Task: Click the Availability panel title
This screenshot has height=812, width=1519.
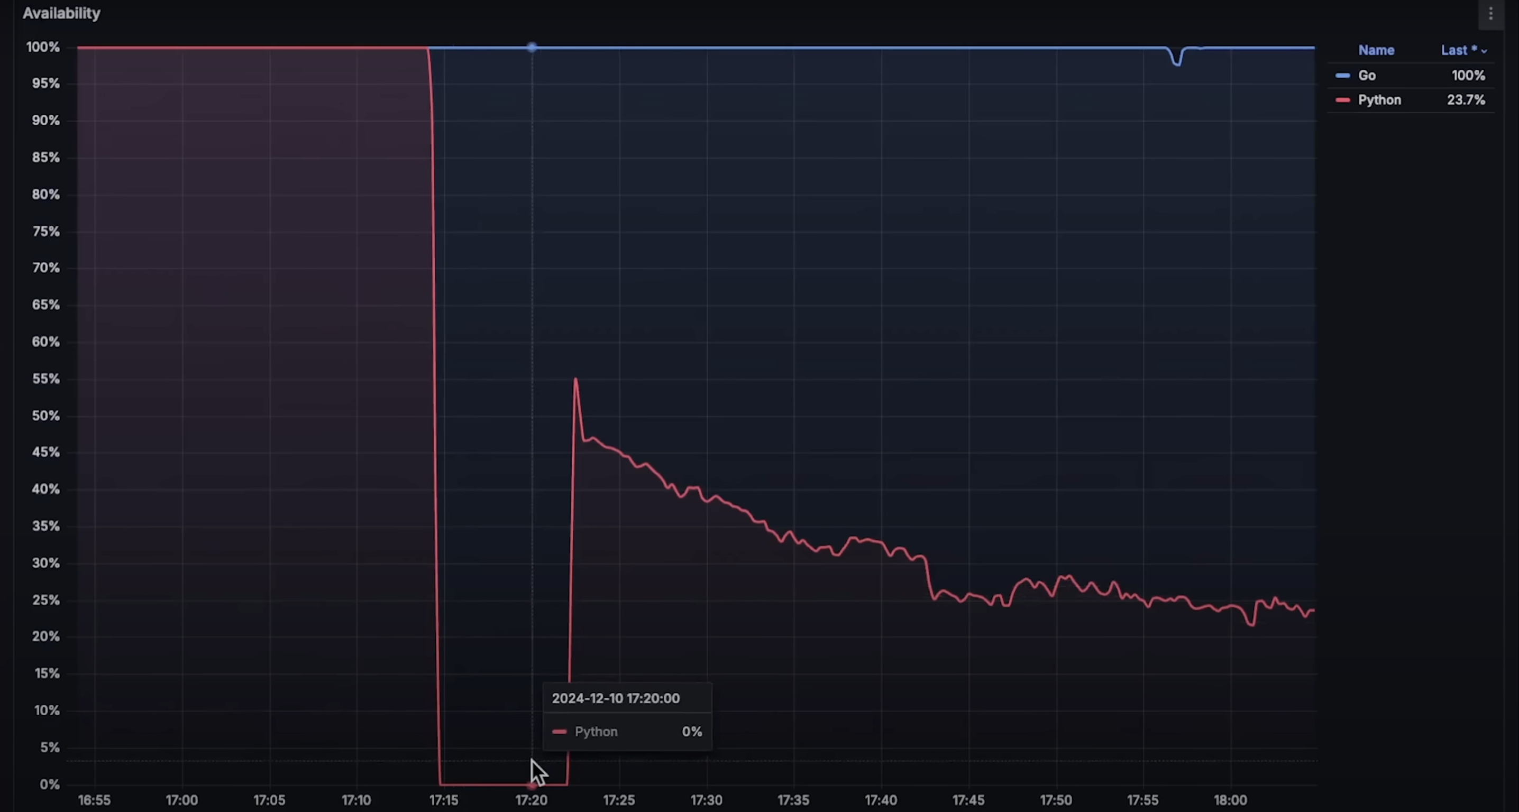Action: point(61,14)
